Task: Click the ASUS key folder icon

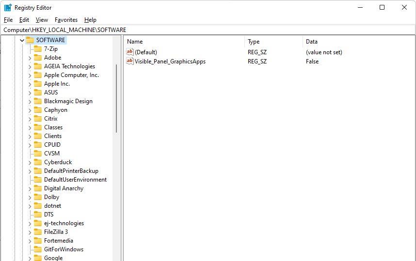Action: [x=38, y=92]
